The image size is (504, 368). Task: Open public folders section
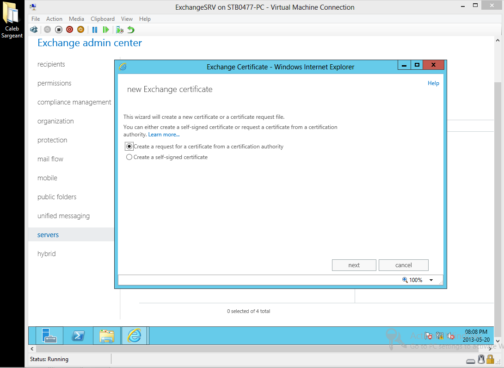tap(57, 196)
